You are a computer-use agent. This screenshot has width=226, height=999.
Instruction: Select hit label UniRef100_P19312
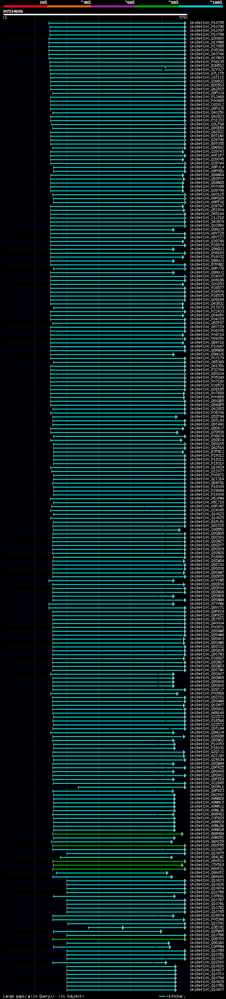pyautogui.click(x=207, y=456)
